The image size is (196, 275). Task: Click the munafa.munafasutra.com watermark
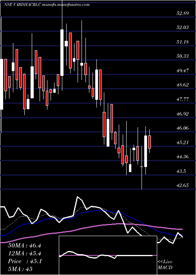(x=65, y=5)
